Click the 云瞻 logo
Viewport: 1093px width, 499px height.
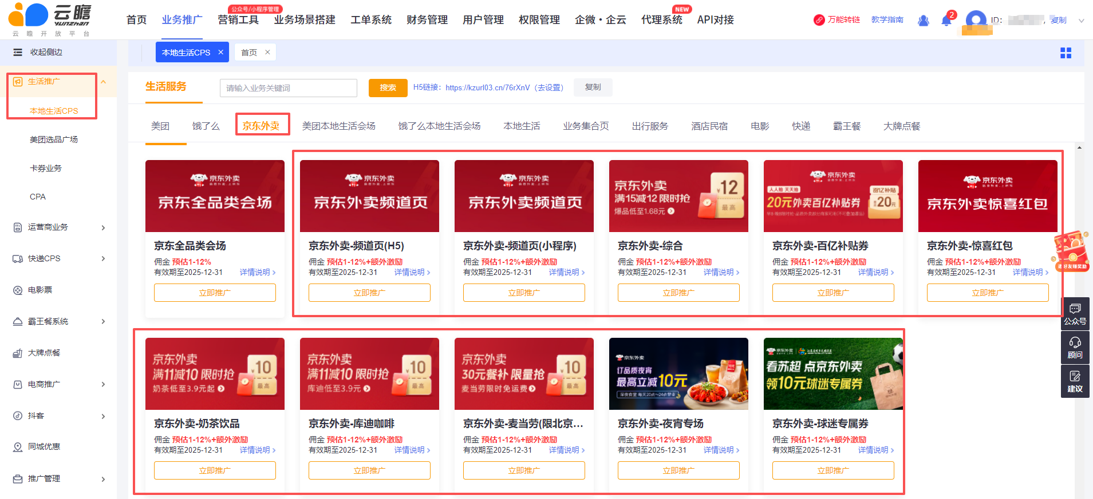click(x=49, y=19)
